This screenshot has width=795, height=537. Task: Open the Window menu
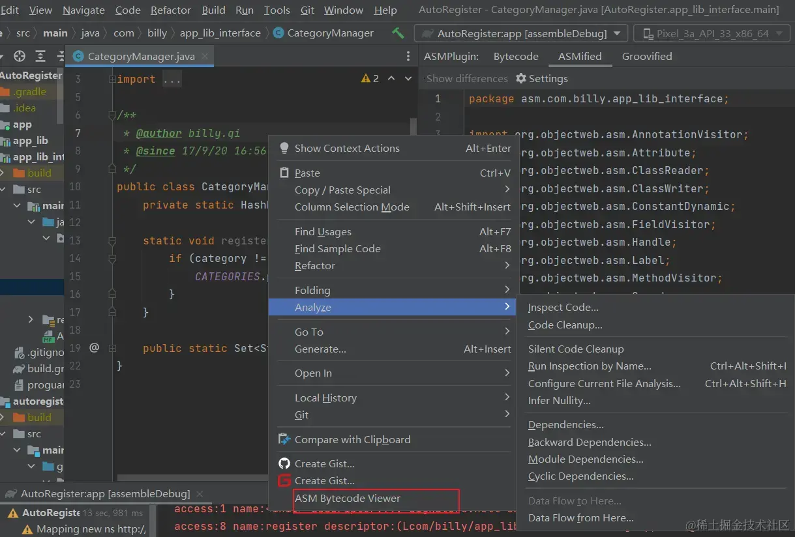point(344,10)
